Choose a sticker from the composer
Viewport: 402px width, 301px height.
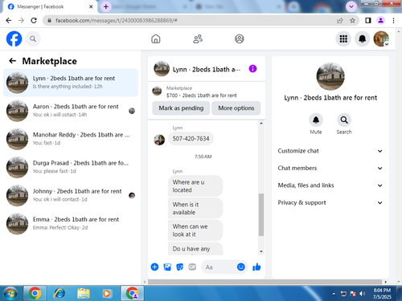[180, 266]
